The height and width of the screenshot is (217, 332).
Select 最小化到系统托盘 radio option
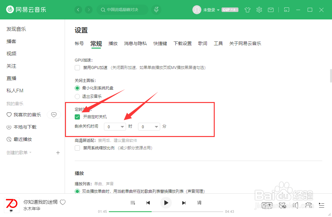pos(77,88)
